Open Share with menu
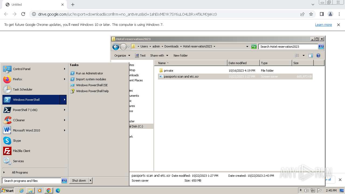 tap(159, 56)
